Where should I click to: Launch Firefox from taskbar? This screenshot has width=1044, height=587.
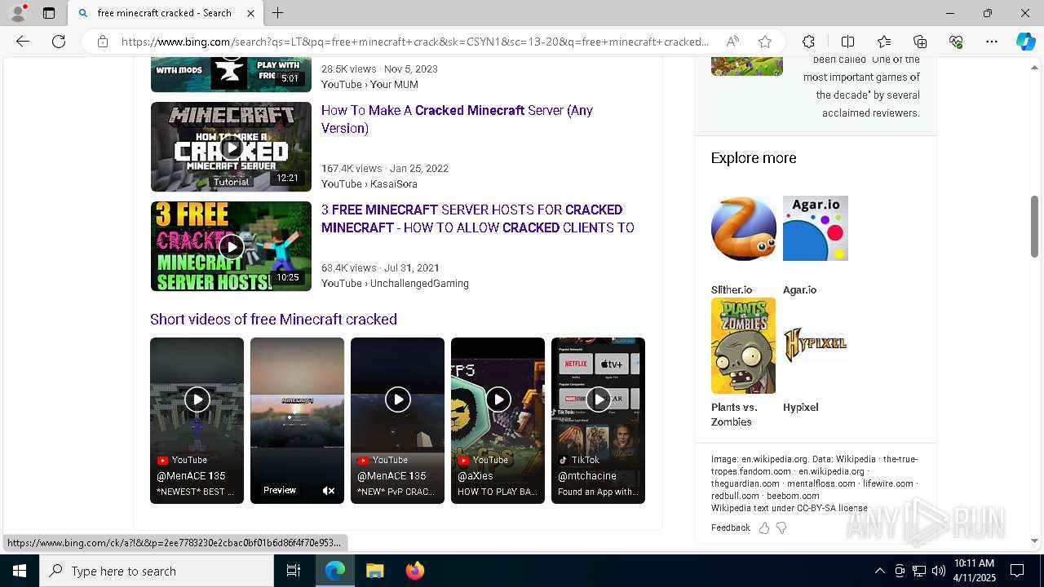click(414, 571)
